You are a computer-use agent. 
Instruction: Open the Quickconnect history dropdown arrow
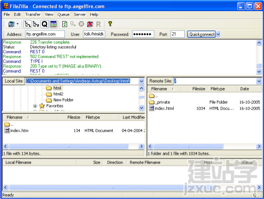point(218,34)
